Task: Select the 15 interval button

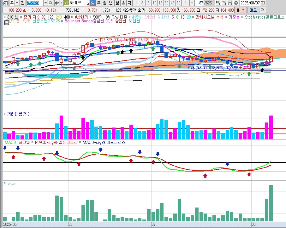Action: tap(160, 3)
